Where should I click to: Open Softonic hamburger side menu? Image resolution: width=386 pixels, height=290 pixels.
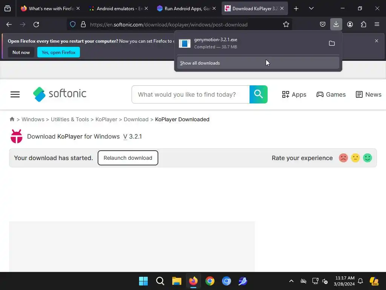point(15,94)
